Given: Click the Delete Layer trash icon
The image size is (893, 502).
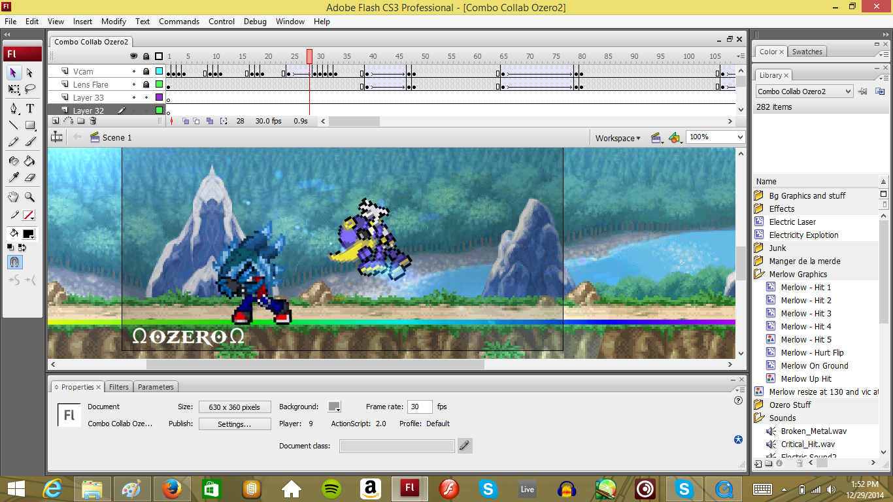Looking at the screenshot, I should [x=93, y=121].
